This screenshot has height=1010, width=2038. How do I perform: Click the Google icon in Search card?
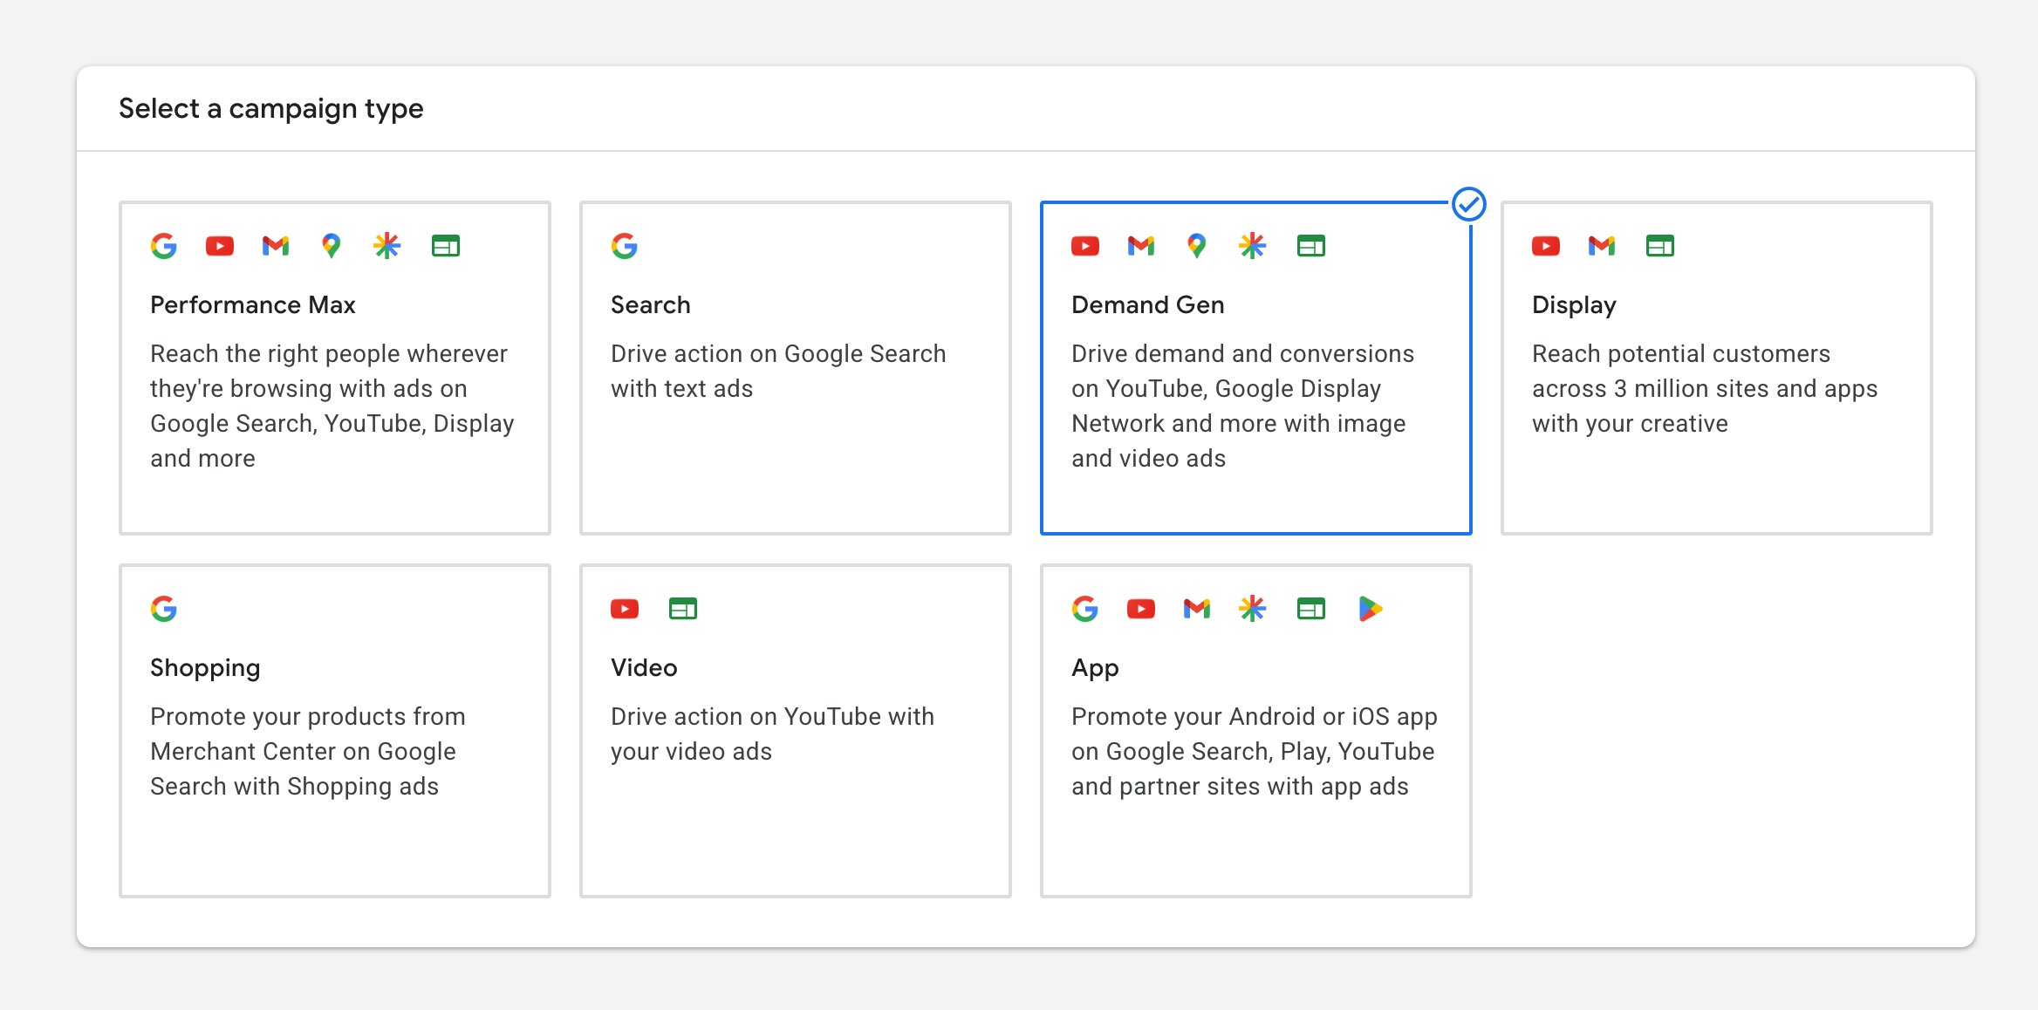[x=625, y=246]
